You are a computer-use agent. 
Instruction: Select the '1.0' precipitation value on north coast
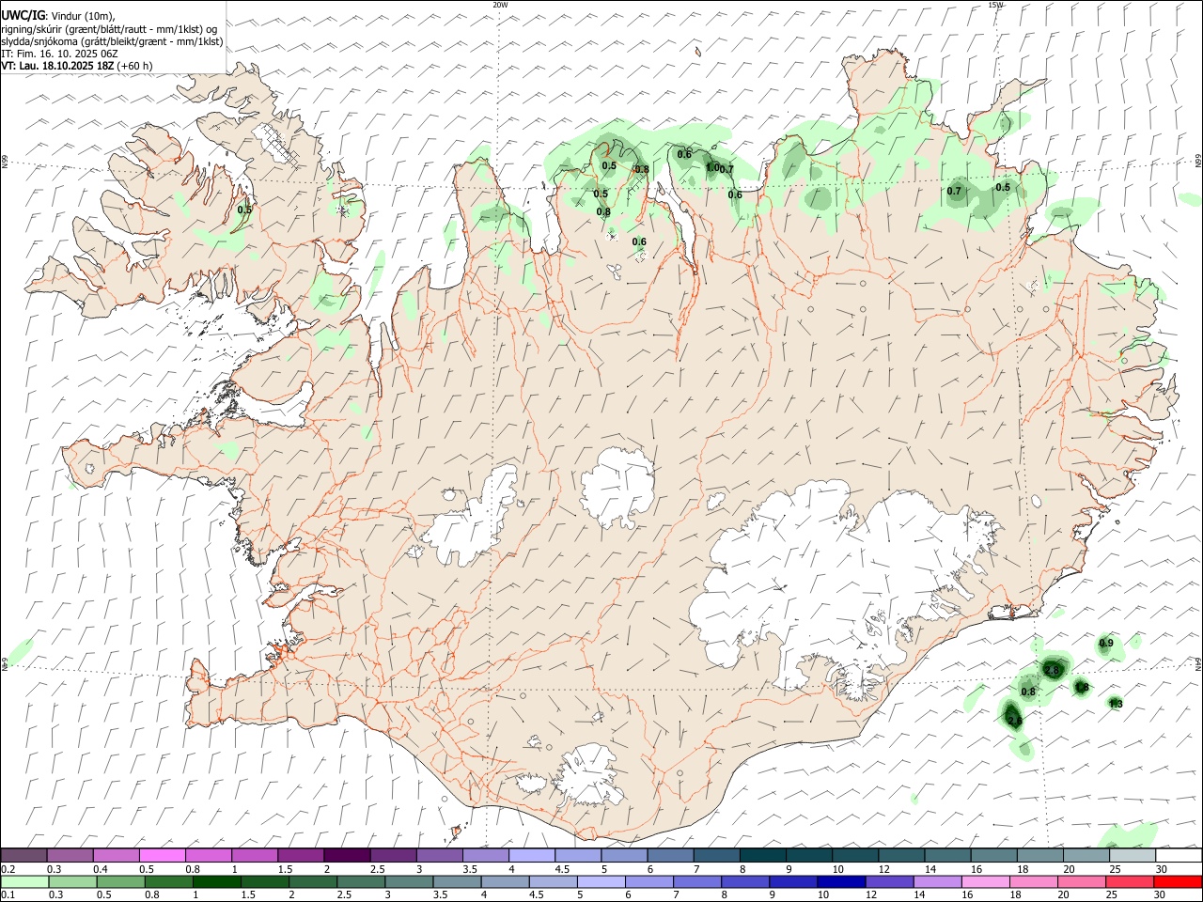coord(712,167)
